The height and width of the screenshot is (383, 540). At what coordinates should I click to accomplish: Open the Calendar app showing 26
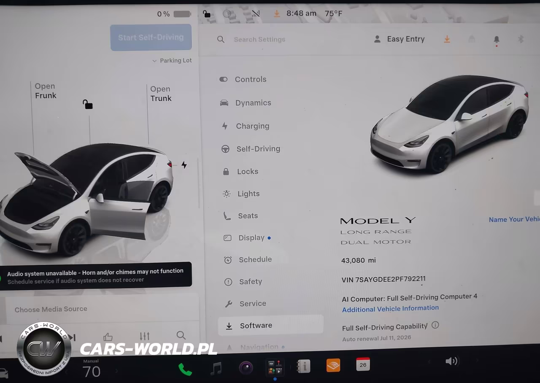[x=363, y=364]
